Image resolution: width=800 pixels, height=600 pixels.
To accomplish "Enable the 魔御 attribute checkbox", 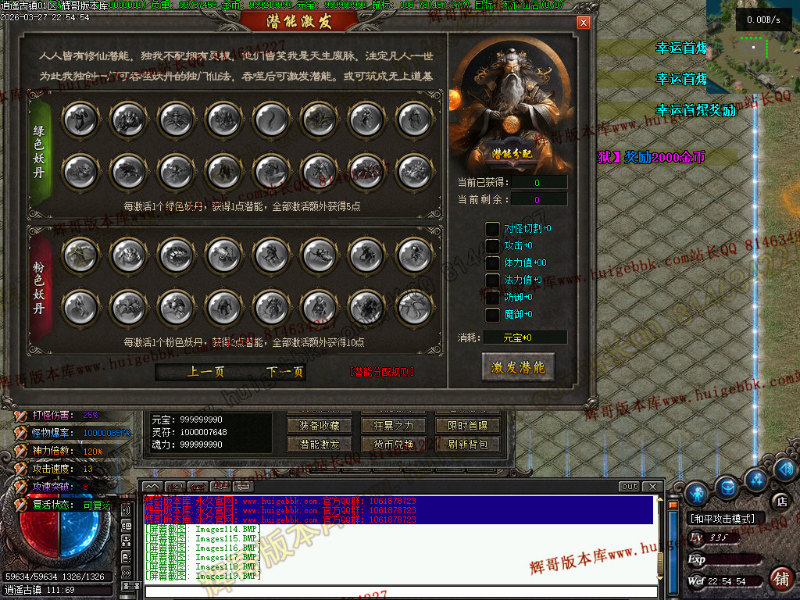I will [x=492, y=315].
